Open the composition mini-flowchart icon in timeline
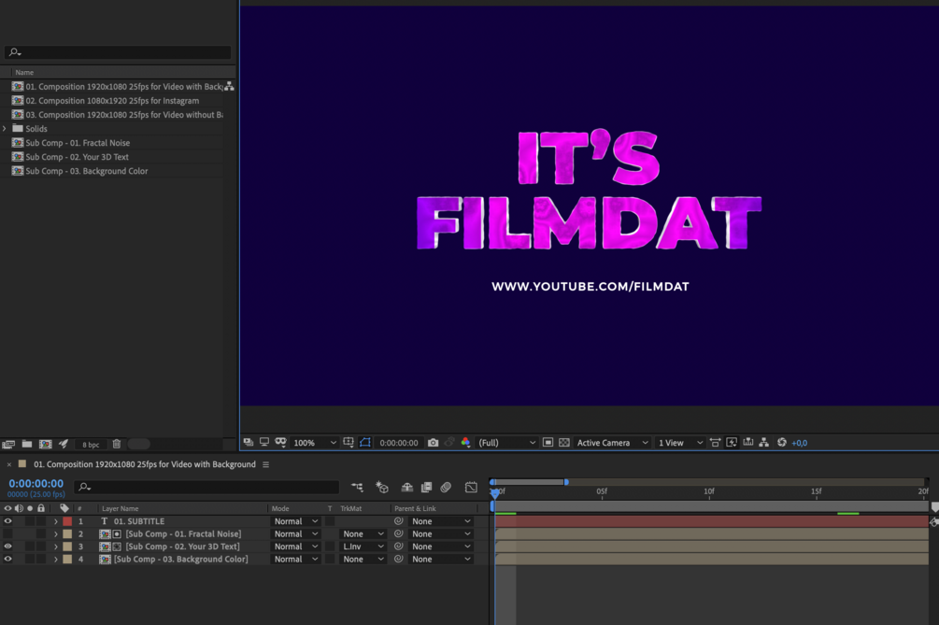The height and width of the screenshot is (625, 939). (357, 488)
